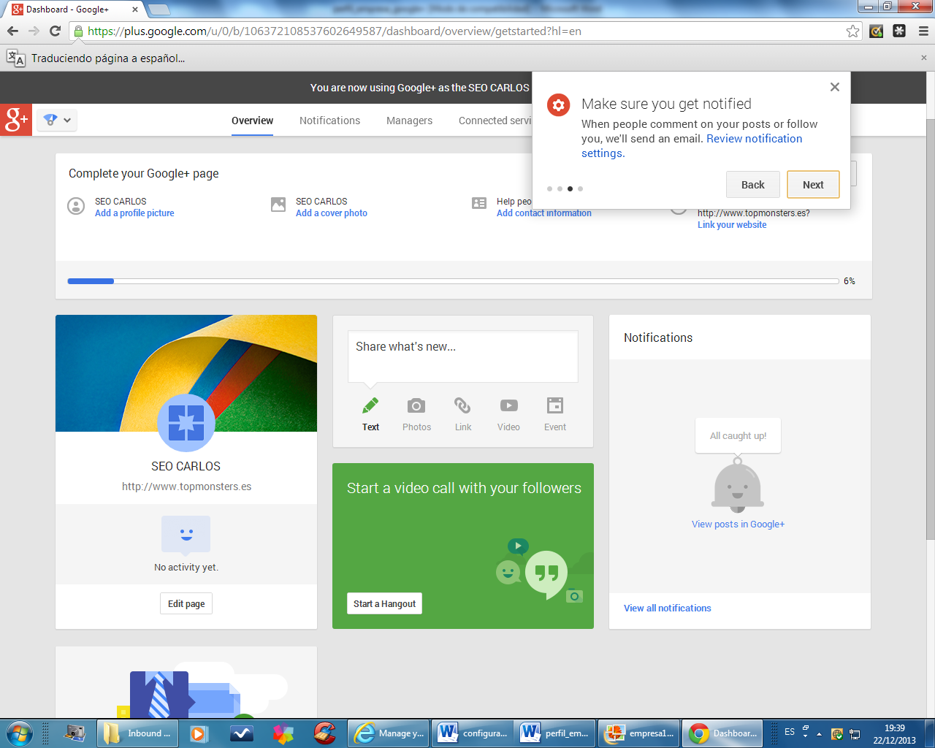
Task: Click the translate icon in the info bar
Action: [x=15, y=58]
